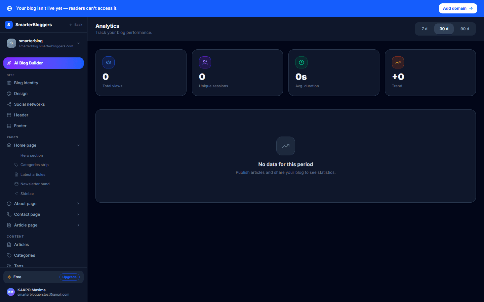The image size is (484, 302).
Task: Click the Add domain button
Action: tap(458, 8)
